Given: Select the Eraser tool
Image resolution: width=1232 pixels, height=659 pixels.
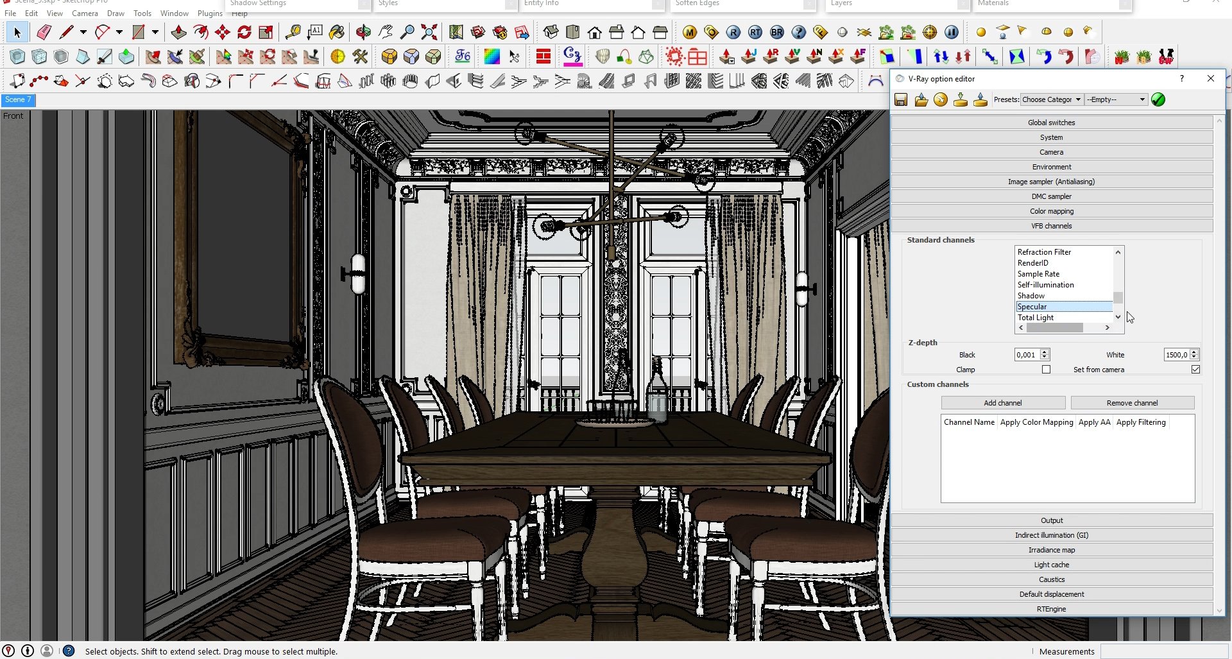Looking at the screenshot, I should [x=44, y=32].
